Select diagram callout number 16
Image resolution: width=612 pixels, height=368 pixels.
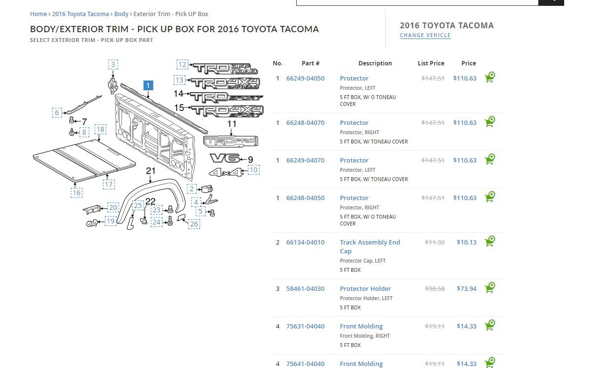pyautogui.click(x=76, y=193)
